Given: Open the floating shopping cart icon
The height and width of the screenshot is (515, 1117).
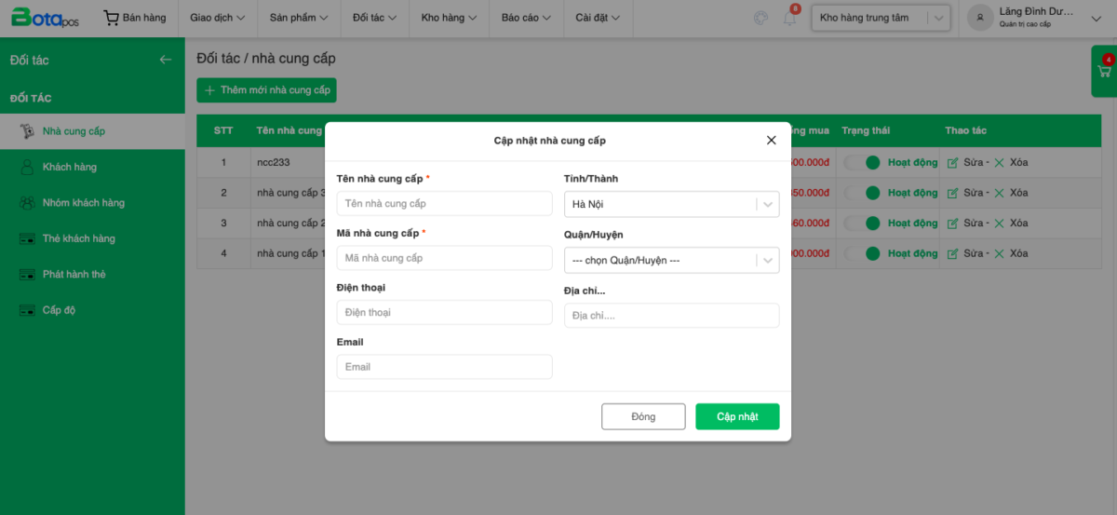Looking at the screenshot, I should point(1106,72).
